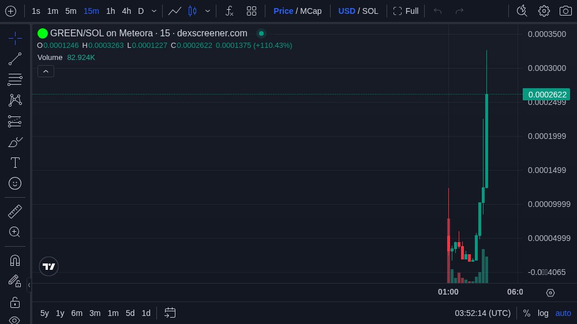Expand the timeframe interval dropdown
This screenshot has width=577, height=324.
click(x=154, y=11)
